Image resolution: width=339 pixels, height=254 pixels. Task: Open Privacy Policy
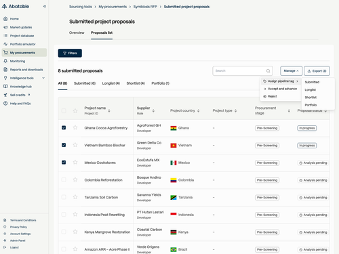tap(18, 227)
